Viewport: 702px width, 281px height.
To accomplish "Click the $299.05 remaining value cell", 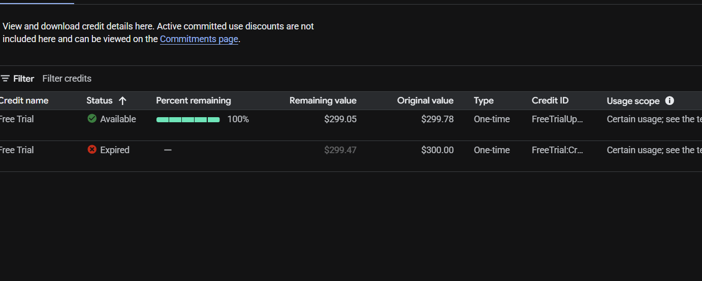I will (x=340, y=119).
